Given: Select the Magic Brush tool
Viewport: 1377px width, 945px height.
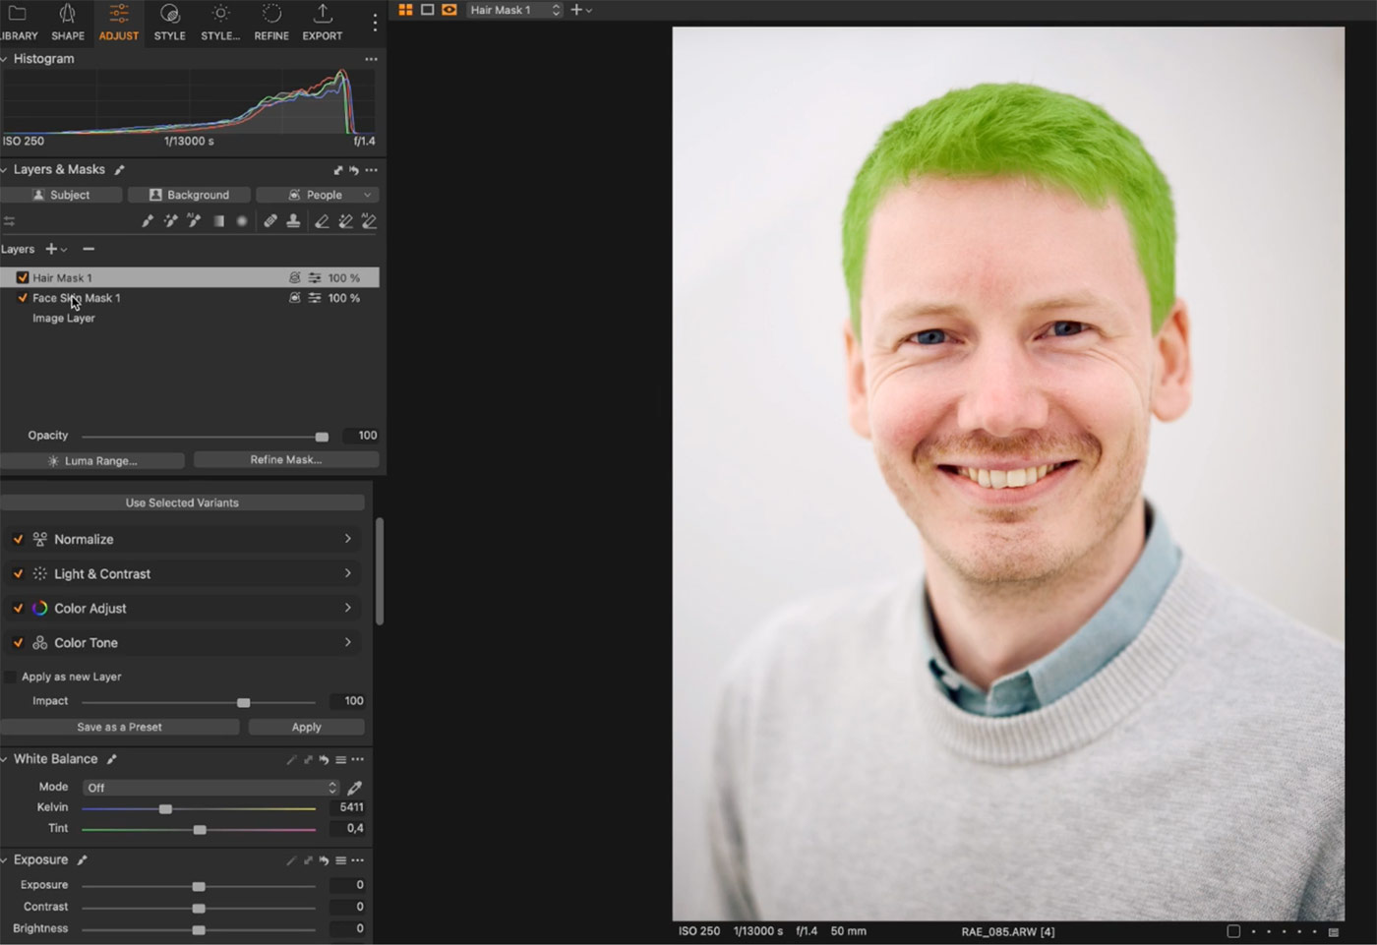Looking at the screenshot, I should pyautogui.click(x=171, y=221).
